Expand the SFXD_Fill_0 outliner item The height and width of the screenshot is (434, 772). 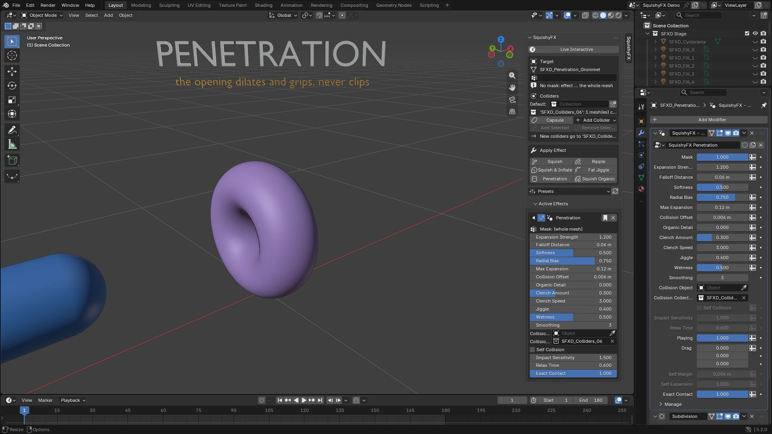click(655, 50)
